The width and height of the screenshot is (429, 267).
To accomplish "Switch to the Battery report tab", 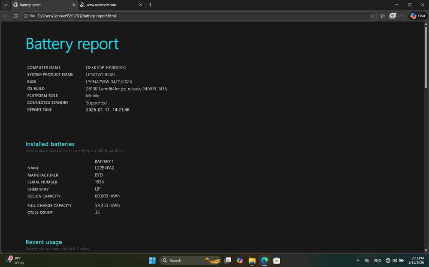I will 44,5.
